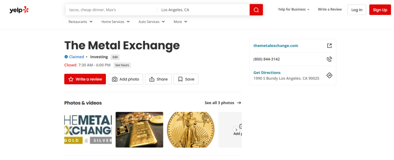
Task: Open See all 3 photos link
Action: pos(223,103)
